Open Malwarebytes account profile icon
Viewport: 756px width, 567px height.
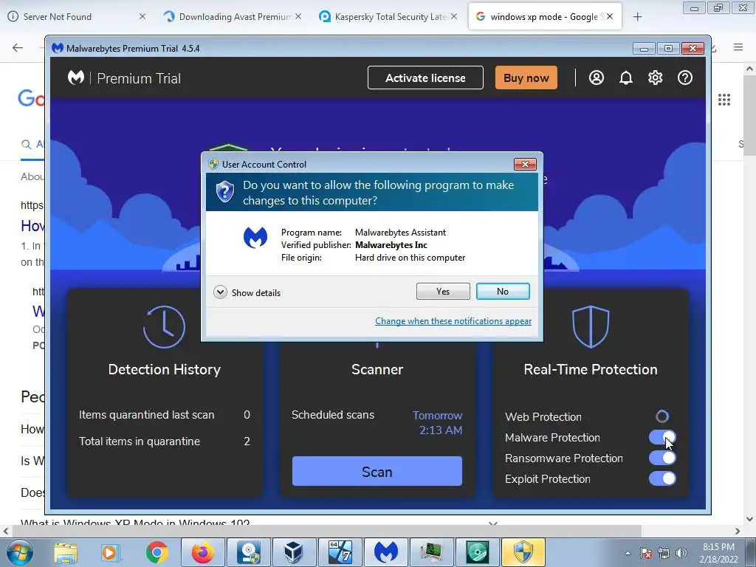[x=596, y=78]
